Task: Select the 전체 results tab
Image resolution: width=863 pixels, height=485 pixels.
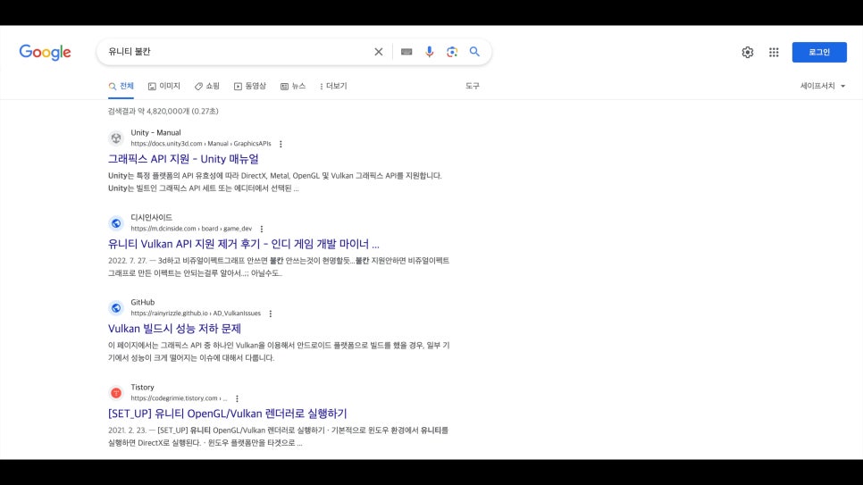Action: pyautogui.click(x=121, y=86)
